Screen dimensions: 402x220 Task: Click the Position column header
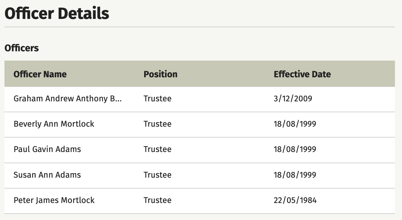(x=161, y=74)
